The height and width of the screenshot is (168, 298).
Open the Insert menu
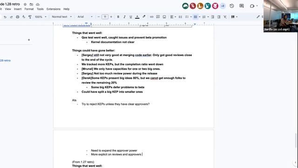click(18, 9)
